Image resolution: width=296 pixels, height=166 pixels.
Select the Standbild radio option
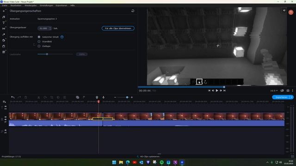(x=39, y=41)
